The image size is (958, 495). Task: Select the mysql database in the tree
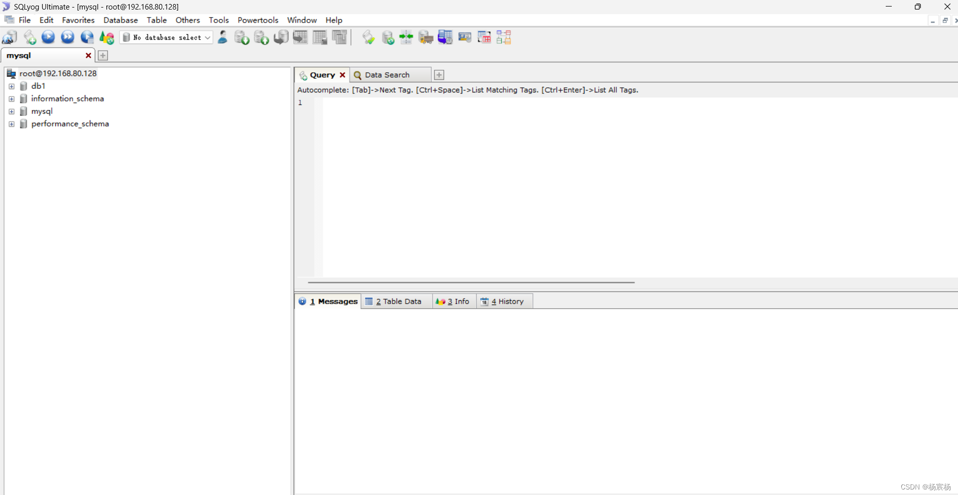[42, 111]
